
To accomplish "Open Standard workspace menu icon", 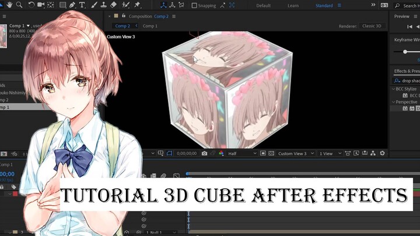I will pos(339,5).
